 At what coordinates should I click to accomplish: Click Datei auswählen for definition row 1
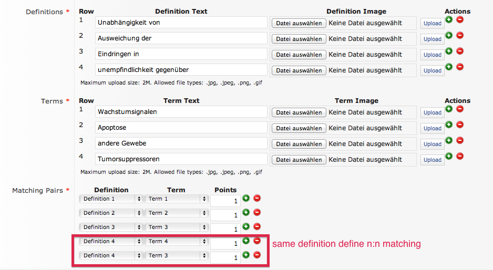point(299,23)
